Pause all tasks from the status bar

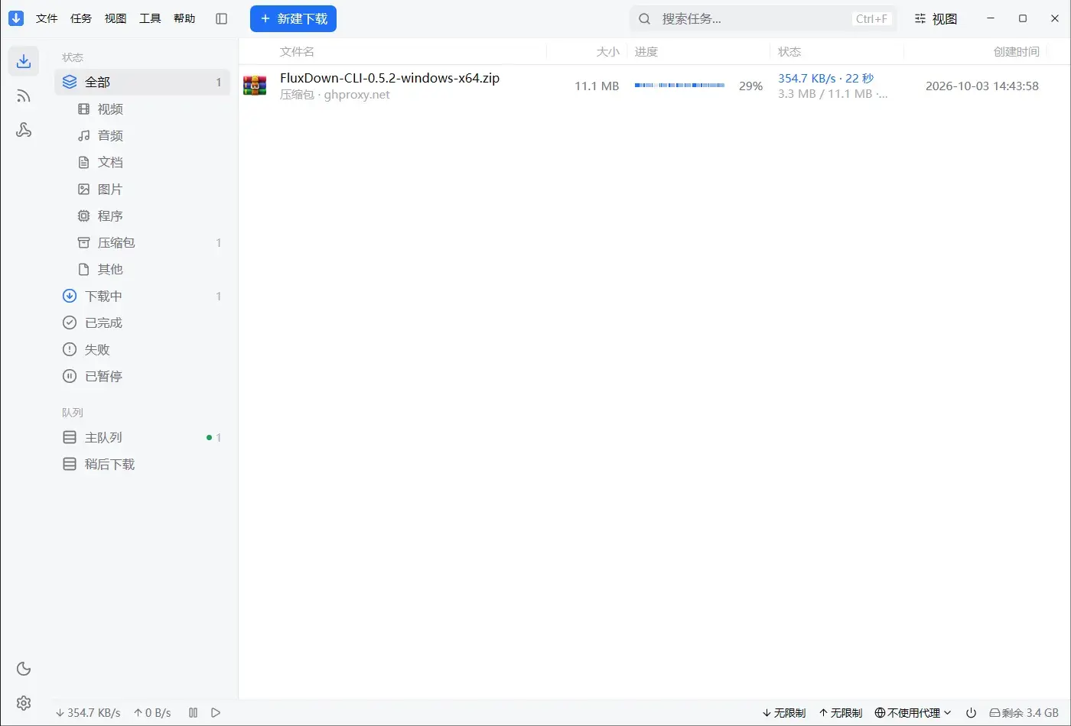point(194,712)
